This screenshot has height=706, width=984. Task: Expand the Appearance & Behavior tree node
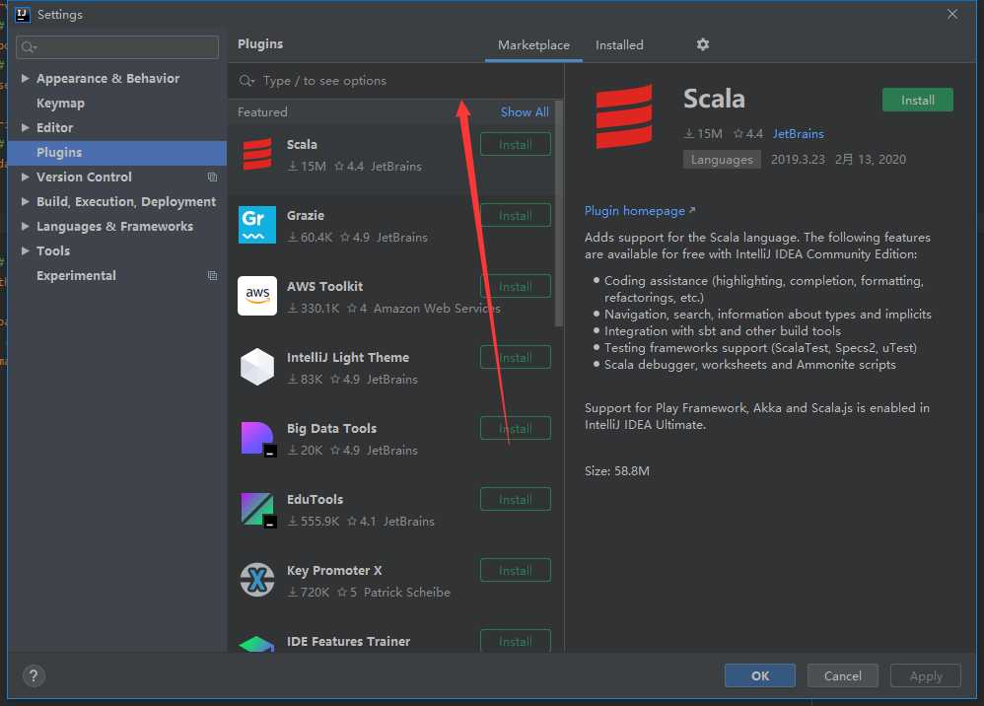click(x=25, y=79)
